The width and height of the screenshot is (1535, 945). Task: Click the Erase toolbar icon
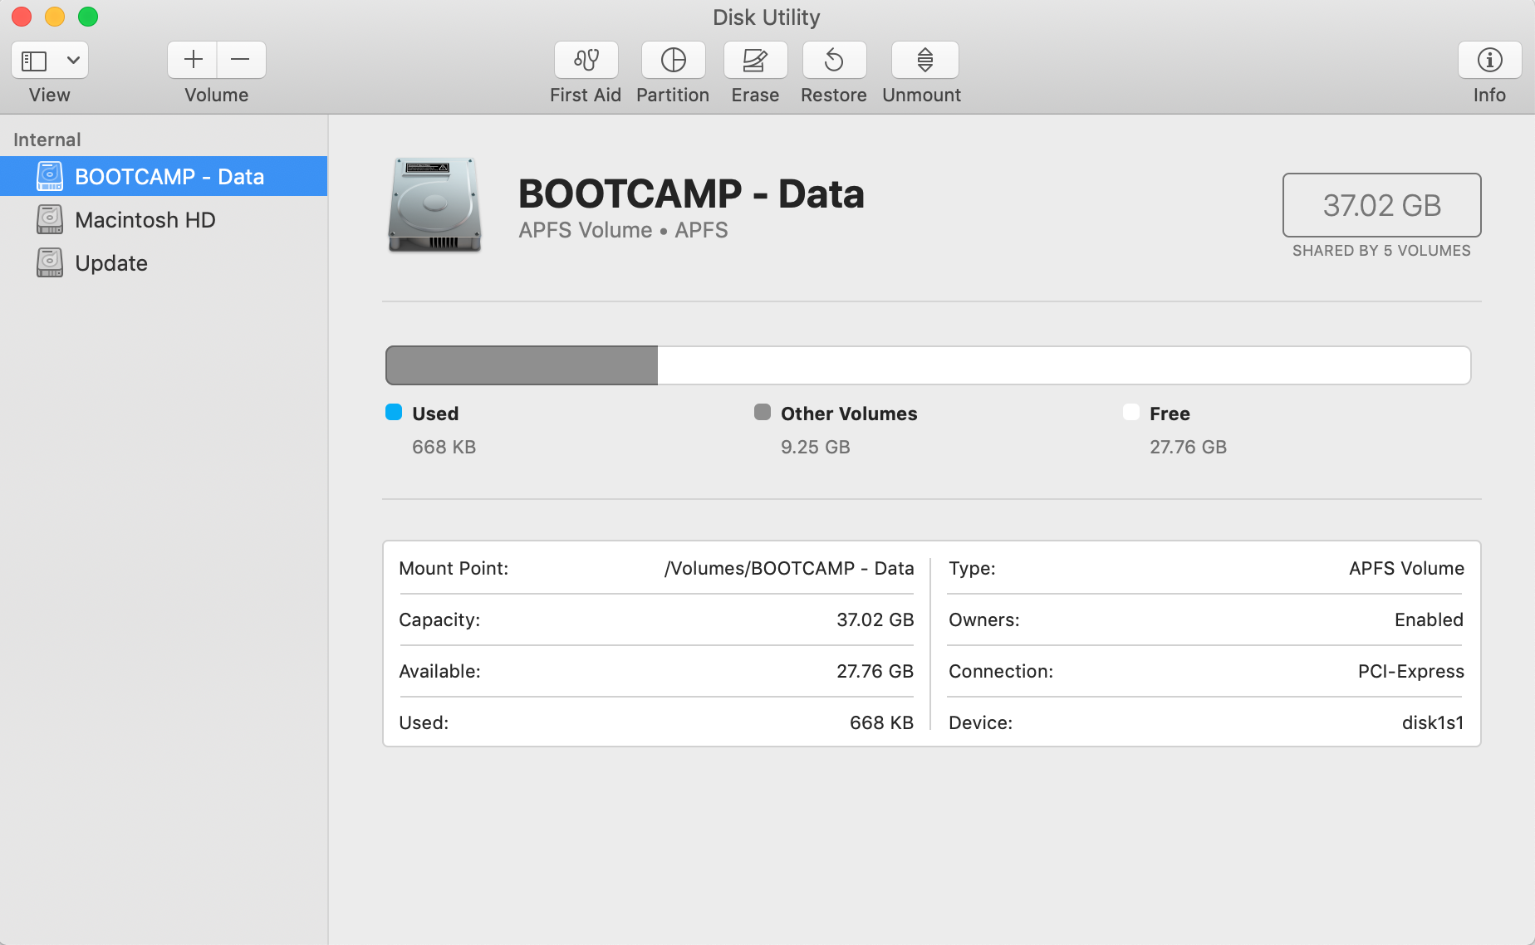pos(755,60)
